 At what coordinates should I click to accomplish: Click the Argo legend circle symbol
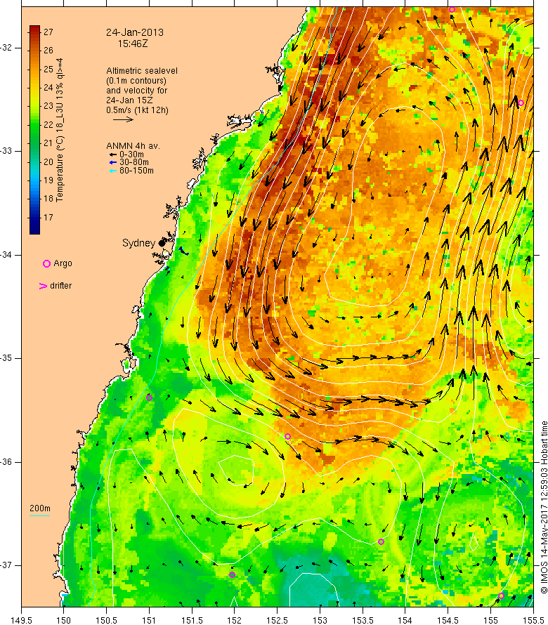(x=46, y=263)
